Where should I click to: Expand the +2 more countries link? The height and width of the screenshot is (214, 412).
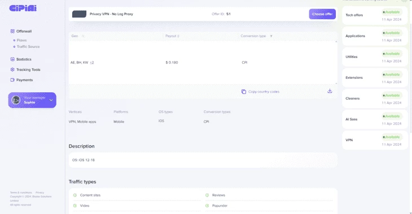[x=91, y=63]
